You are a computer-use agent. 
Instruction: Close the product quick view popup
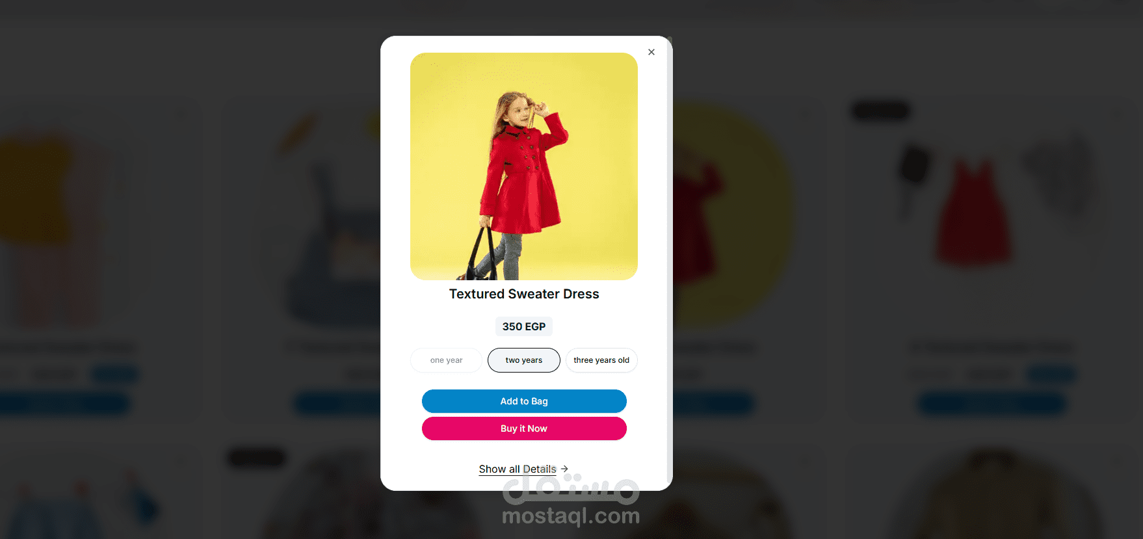pyautogui.click(x=651, y=52)
